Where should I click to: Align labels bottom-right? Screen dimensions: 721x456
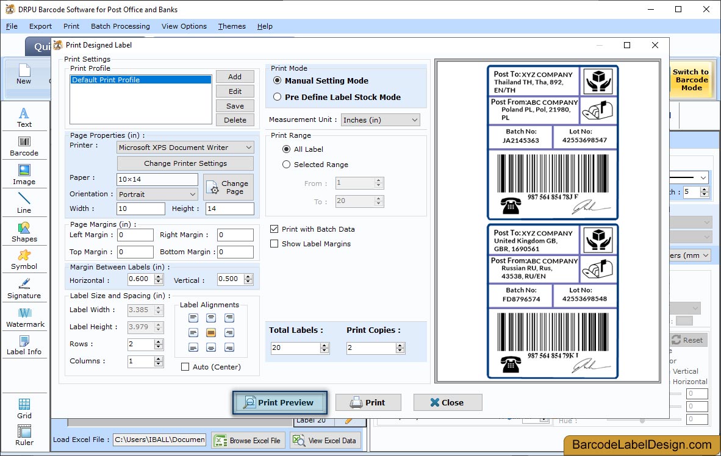click(229, 347)
